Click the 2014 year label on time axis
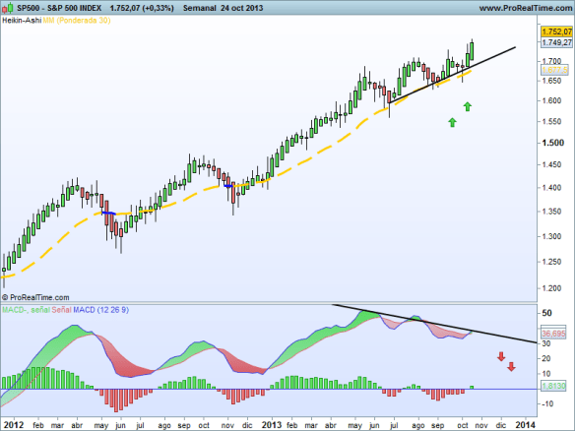The height and width of the screenshot is (431, 575). [x=525, y=425]
